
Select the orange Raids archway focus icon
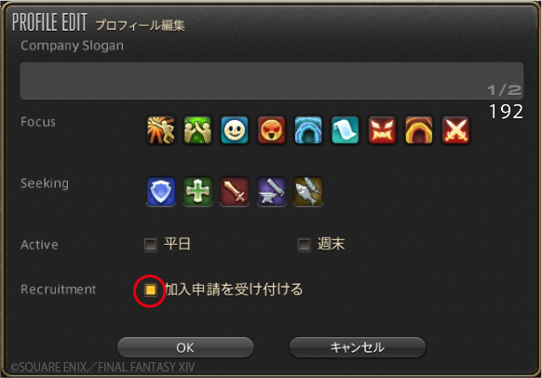coord(419,130)
